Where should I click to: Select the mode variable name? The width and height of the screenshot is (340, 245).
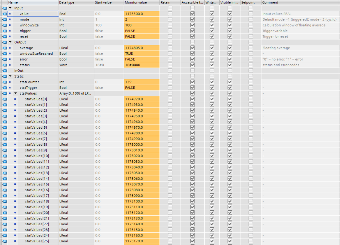coord(24,19)
